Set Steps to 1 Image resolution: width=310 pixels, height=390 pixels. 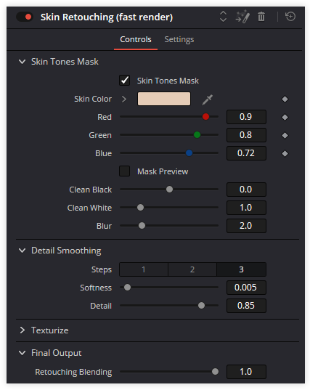144,269
